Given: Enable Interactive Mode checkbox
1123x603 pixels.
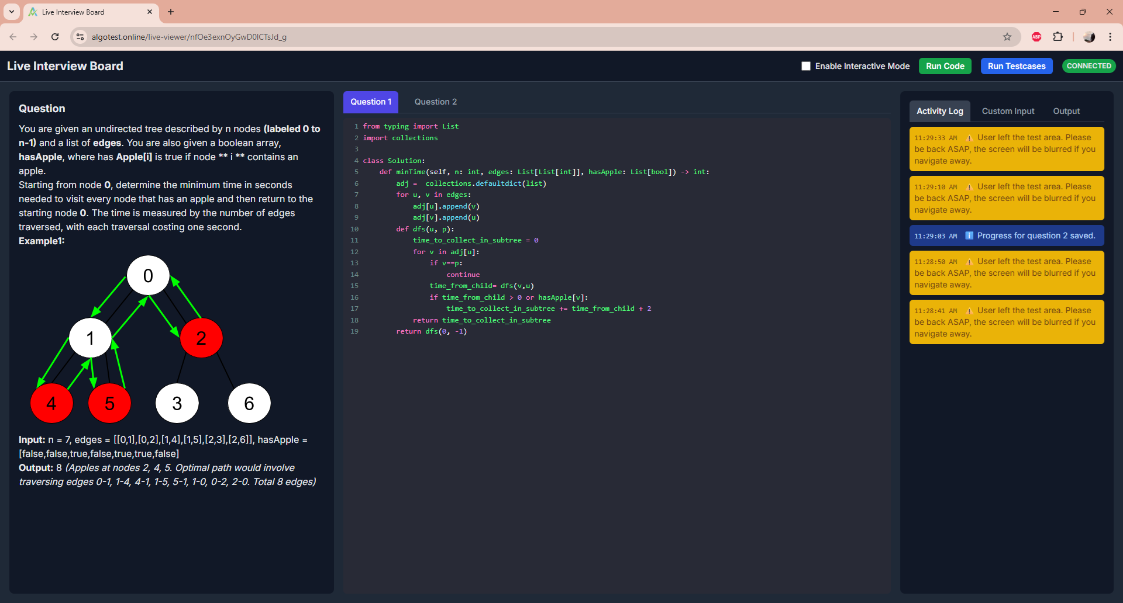Looking at the screenshot, I should (806, 66).
